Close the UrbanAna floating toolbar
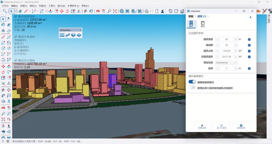The image size is (272, 144). pos(80,30)
